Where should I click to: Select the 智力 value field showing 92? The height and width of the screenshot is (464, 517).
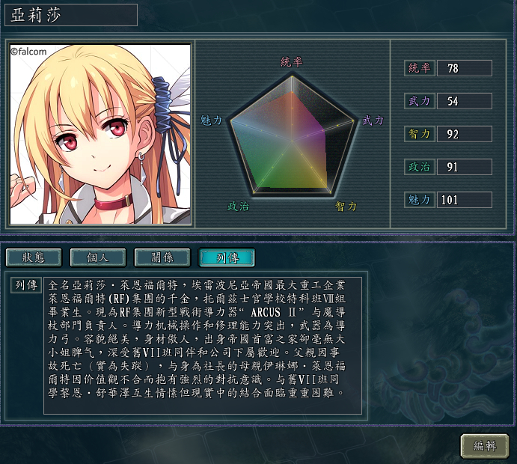pyautogui.click(x=464, y=134)
